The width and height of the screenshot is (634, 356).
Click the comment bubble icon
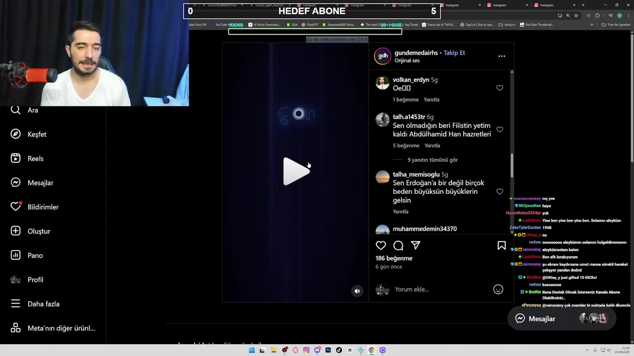pyautogui.click(x=398, y=246)
